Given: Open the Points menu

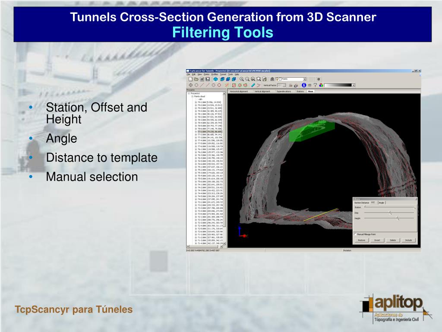Looking at the screenshot, I should pyautogui.click(x=207, y=74).
